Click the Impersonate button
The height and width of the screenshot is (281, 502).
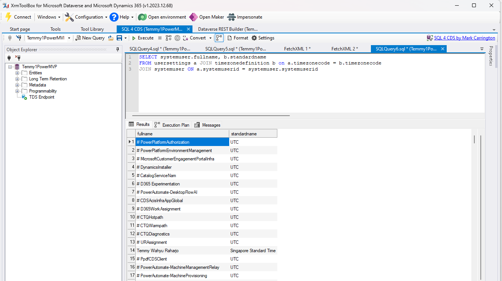(x=245, y=17)
